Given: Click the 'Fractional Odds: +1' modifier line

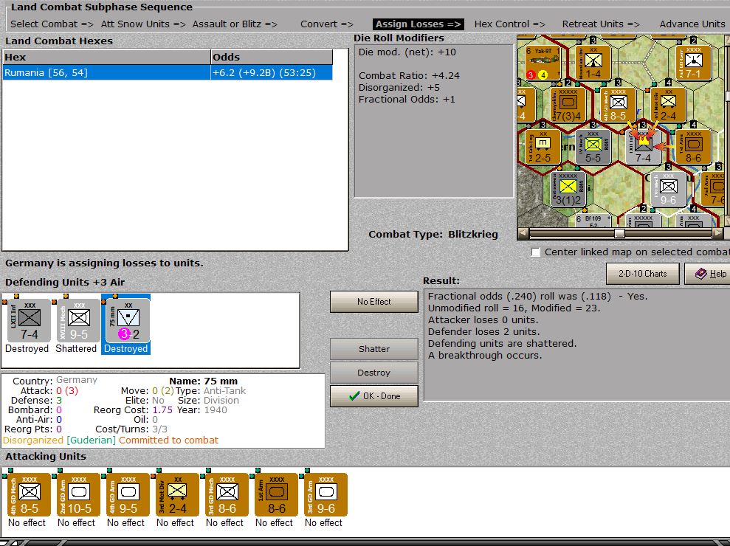Looking at the screenshot, I should 407,99.
